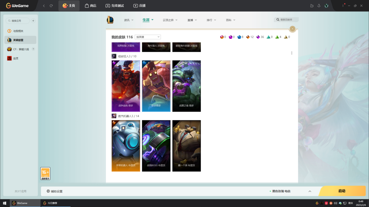The width and height of the screenshot is (369, 207).
Task: Open the 苹果机器人 布里茨 skin card
Action: coord(126,146)
